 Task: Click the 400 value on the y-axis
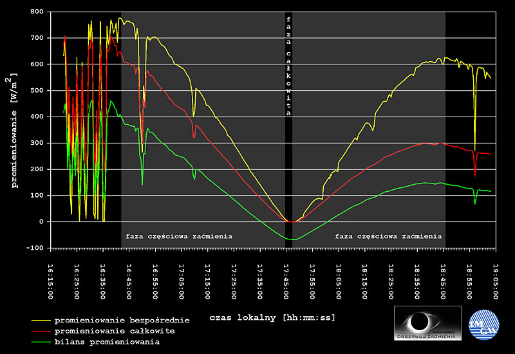coord(37,116)
